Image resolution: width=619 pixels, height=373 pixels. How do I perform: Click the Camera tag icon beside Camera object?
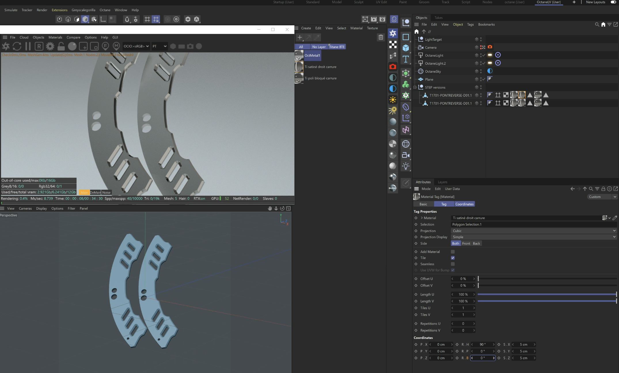[490, 47]
